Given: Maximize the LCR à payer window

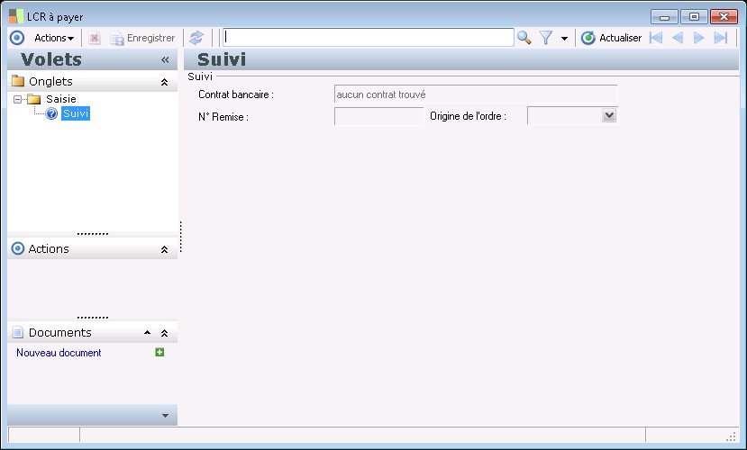Looking at the screenshot, I should click(694, 16).
